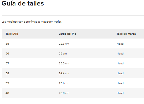The image size is (144, 104).
Task: Click Head brand in size 35 row
Action: pos(120,44)
